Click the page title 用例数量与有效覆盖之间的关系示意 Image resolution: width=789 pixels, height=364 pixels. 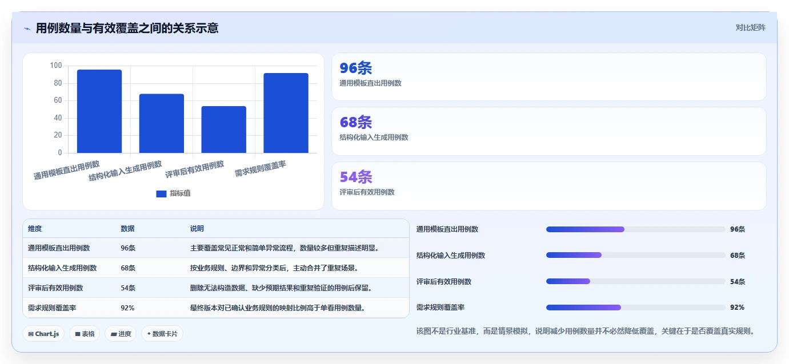[x=127, y=28]
